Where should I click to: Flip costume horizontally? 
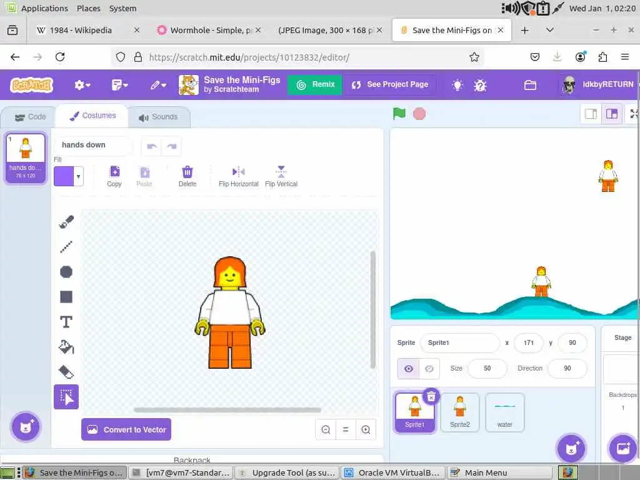pos(238,176)
